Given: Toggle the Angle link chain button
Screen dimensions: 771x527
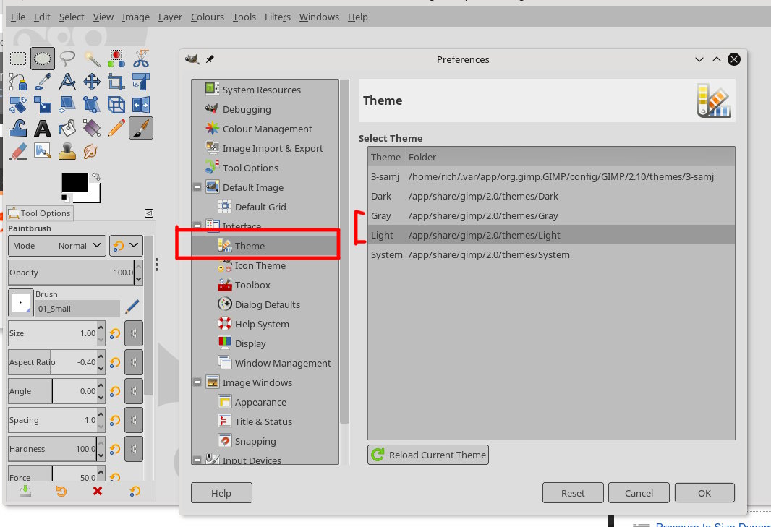Looking at the screenshot, I should coord(134,391).
